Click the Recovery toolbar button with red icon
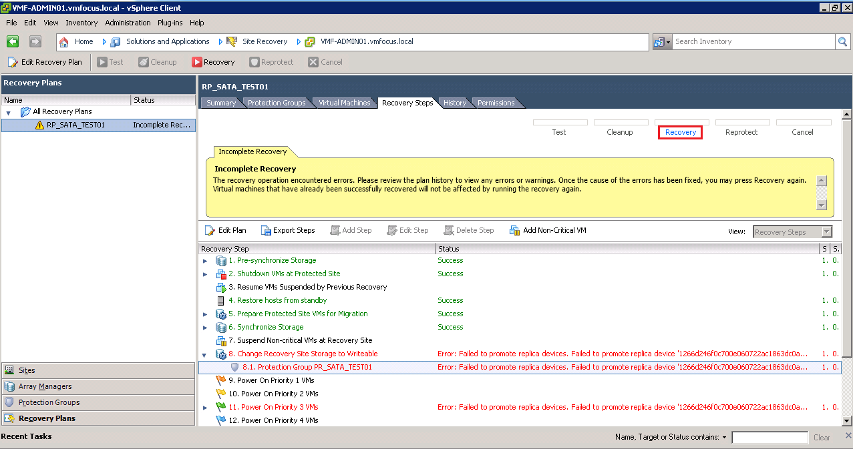 213,62
